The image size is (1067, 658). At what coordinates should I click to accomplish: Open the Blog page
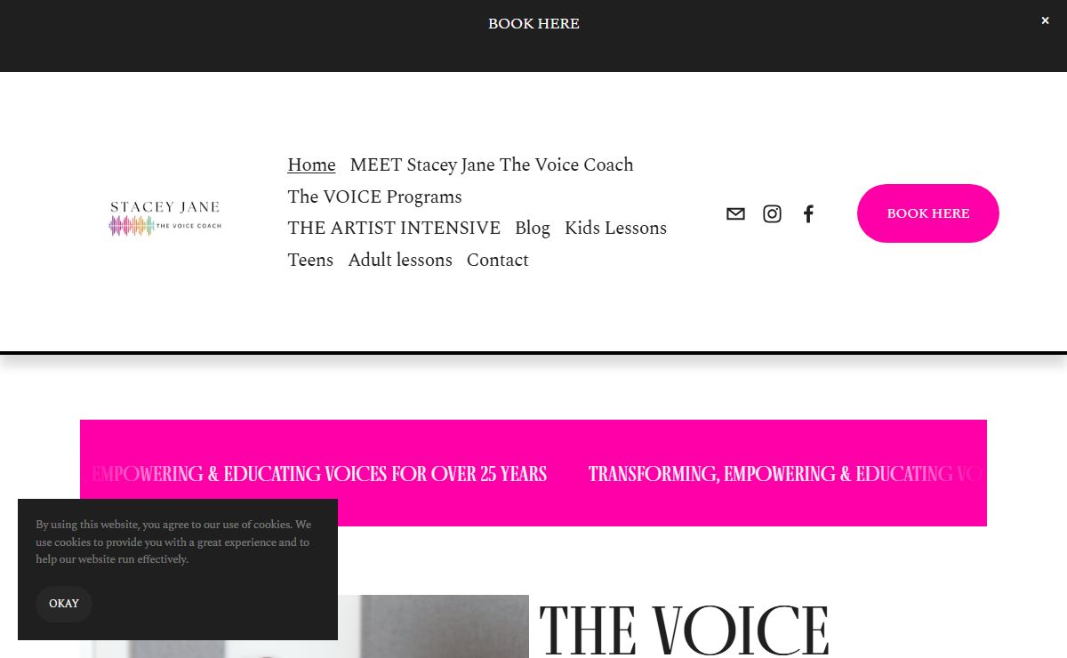(533, 228)
